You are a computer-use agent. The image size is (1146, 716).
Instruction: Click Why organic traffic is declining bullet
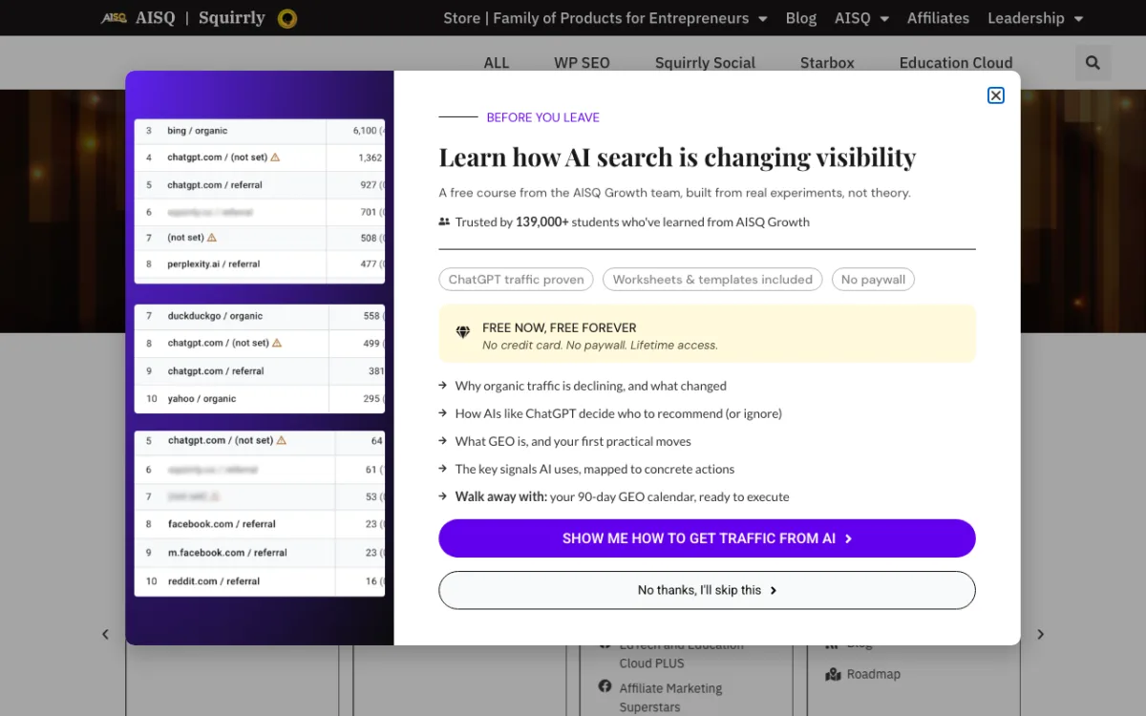(590, 386)
